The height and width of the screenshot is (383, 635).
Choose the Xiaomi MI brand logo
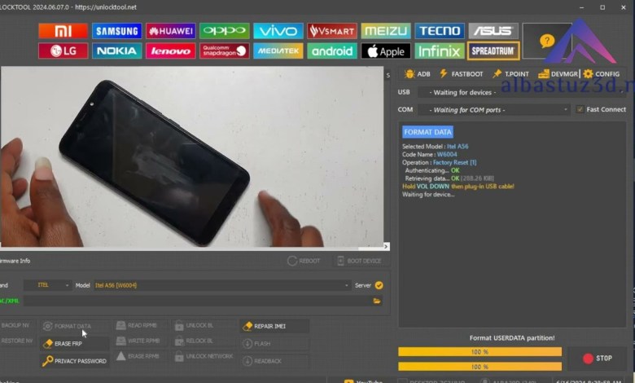tap(63, 31)
